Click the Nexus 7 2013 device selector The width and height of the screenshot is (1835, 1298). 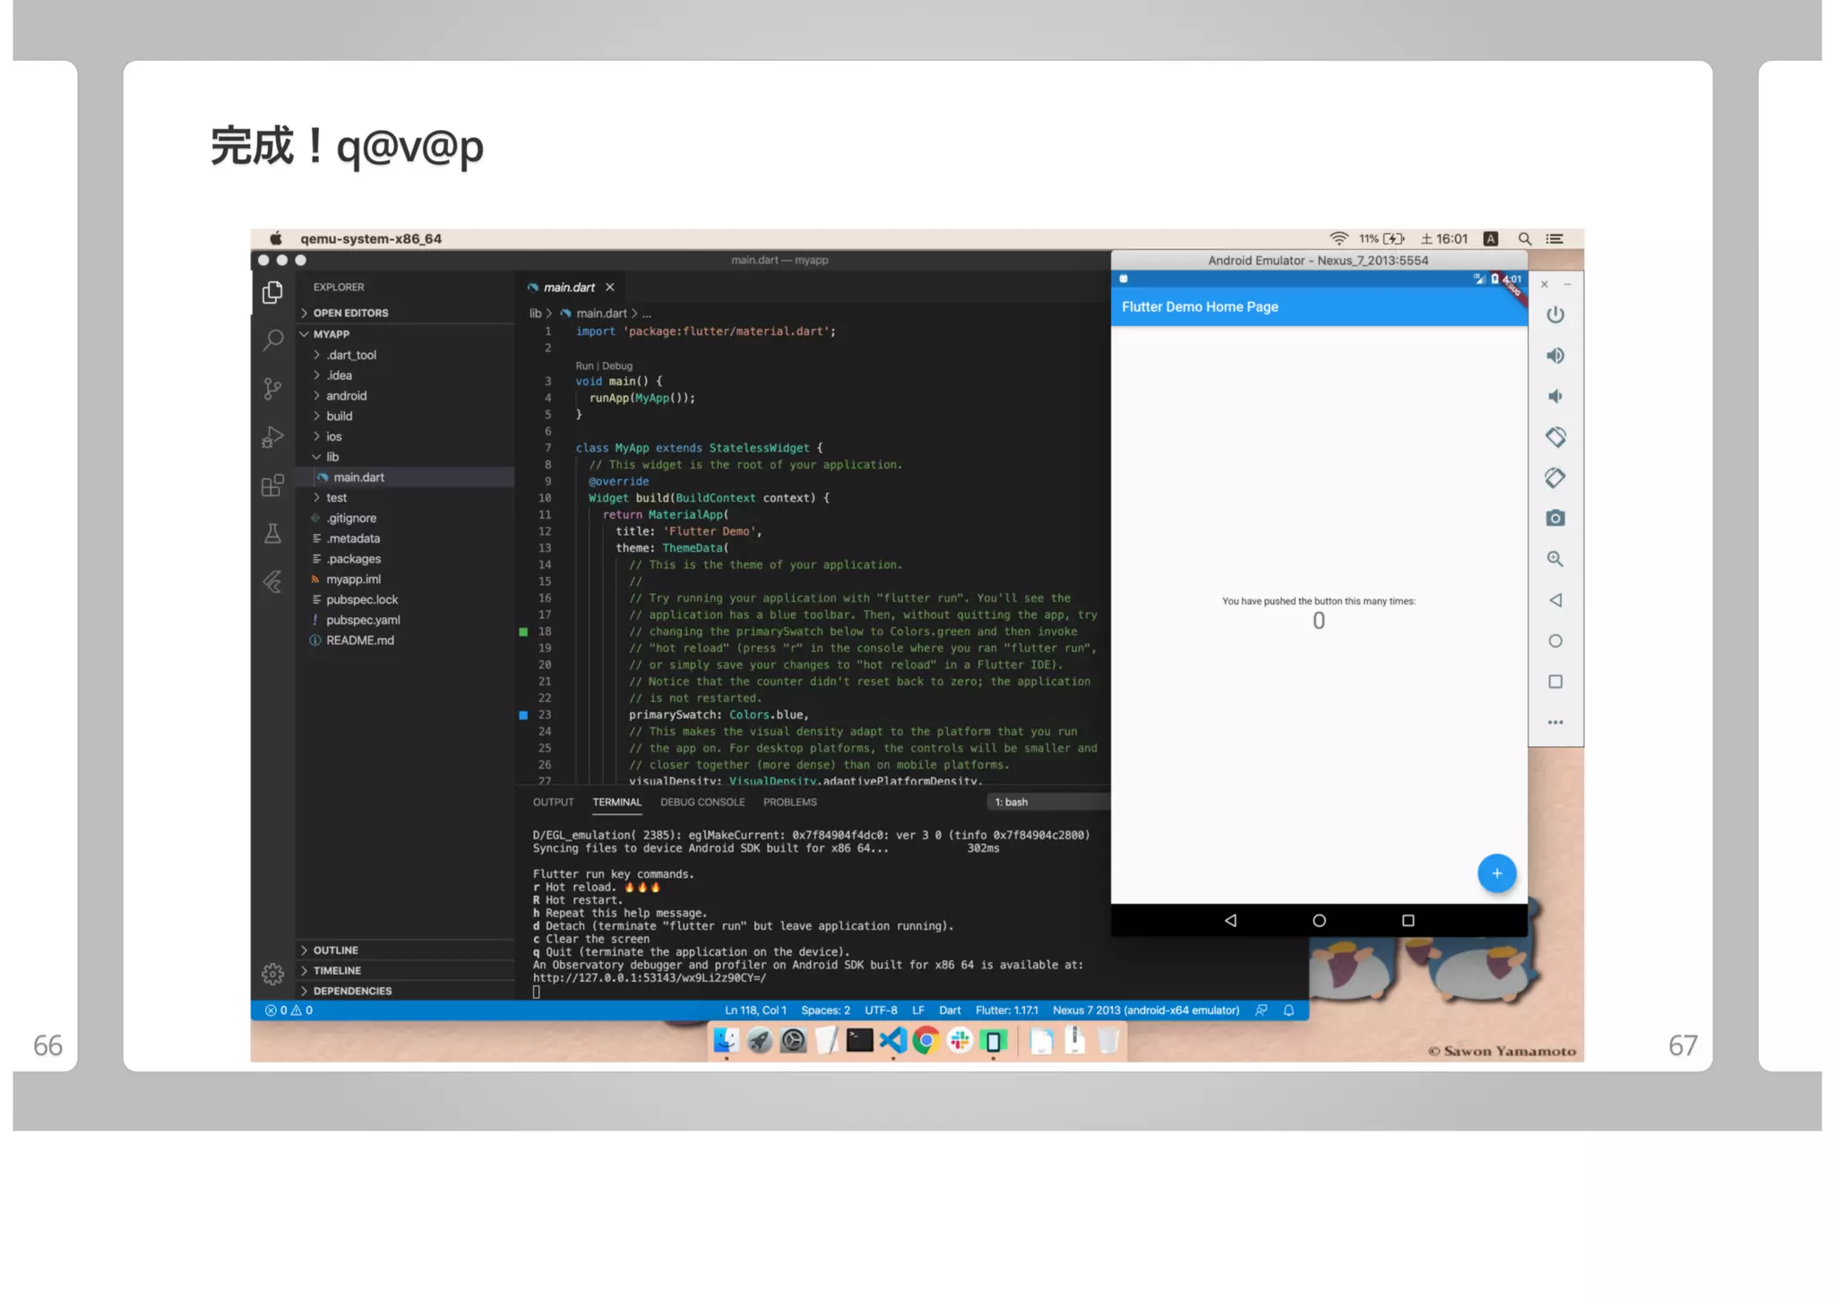1146,1010
